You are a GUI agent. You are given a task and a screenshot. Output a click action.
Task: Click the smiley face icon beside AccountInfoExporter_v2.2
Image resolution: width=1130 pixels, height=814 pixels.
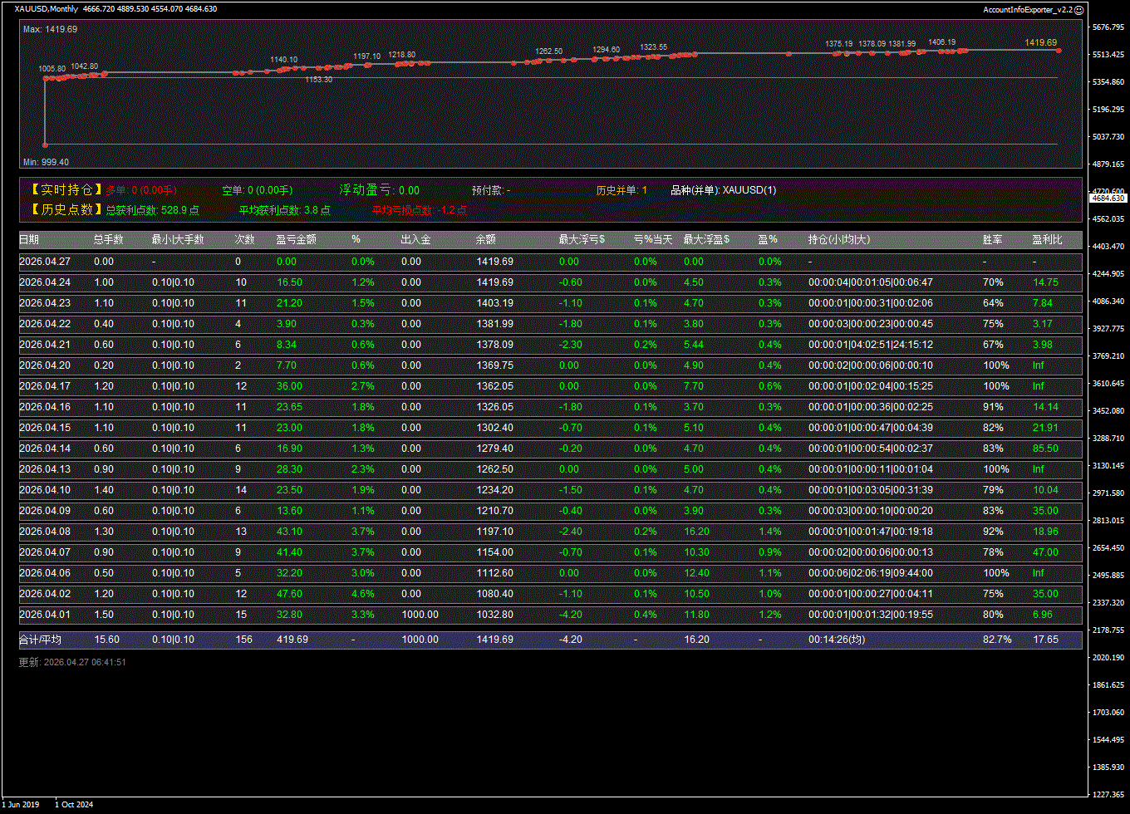point(1078,10)
